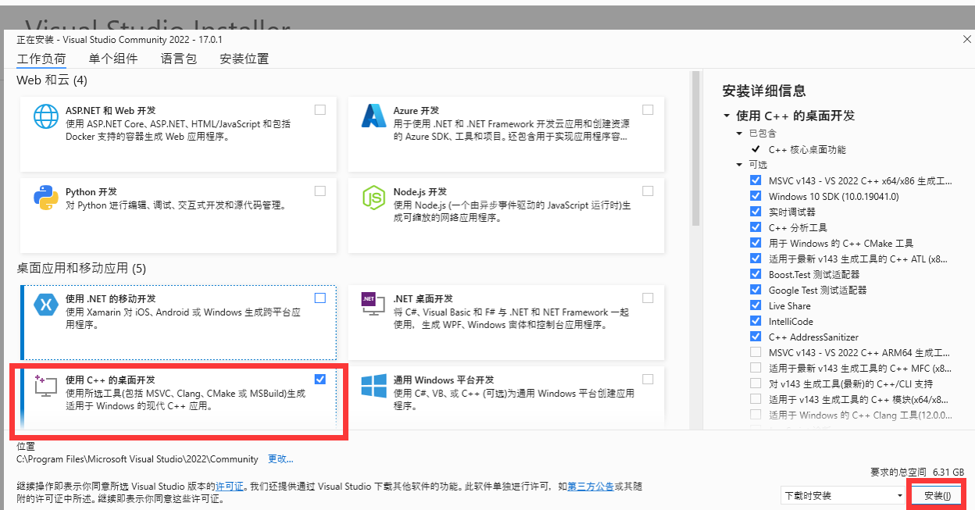Screen dimensions: 975x510
Task: Open the 下载时安装 dropdown
Action: [842, 495]
